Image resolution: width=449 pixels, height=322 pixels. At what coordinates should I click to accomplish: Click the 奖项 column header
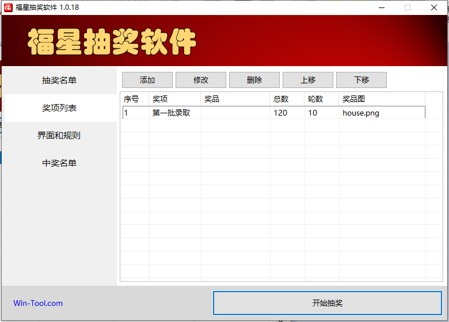click(174, 99)
